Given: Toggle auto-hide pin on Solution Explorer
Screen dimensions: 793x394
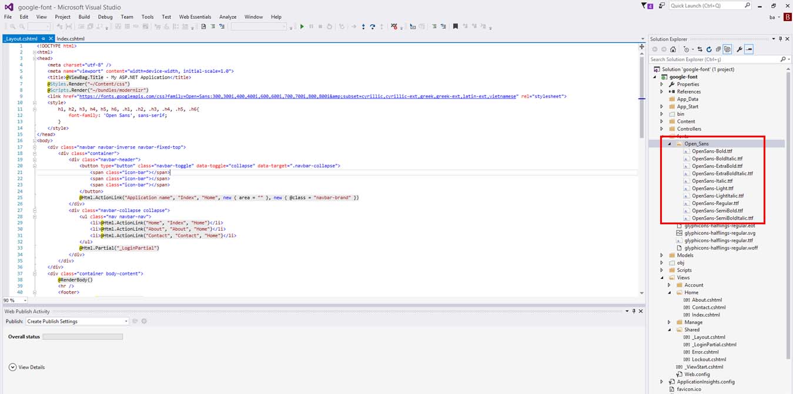Looking at the screenshot, I should coord(780,39).
